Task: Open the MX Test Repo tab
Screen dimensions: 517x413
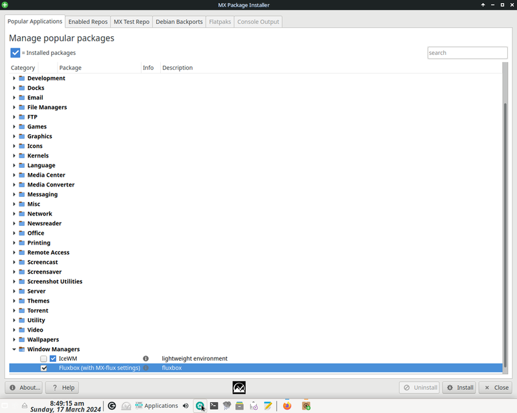Action: tap(132, 22)
